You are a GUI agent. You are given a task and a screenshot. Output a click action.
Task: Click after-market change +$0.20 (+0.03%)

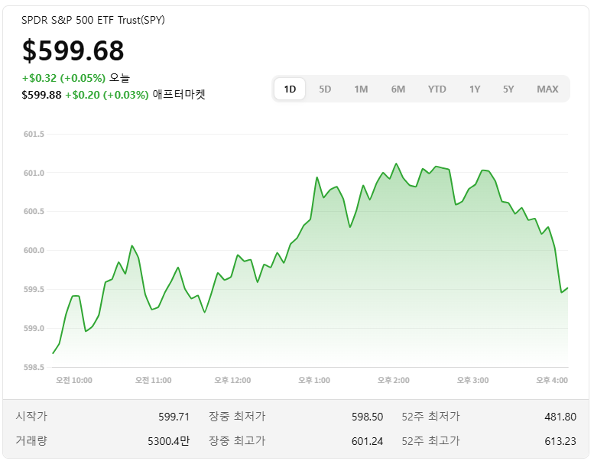[x=107, y=95]
